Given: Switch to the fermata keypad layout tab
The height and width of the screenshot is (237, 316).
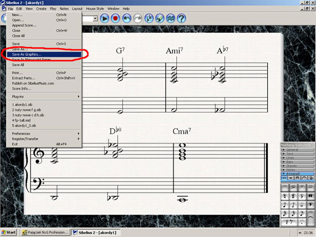Looking at the screenshot, I should click(x=304, y=178).
